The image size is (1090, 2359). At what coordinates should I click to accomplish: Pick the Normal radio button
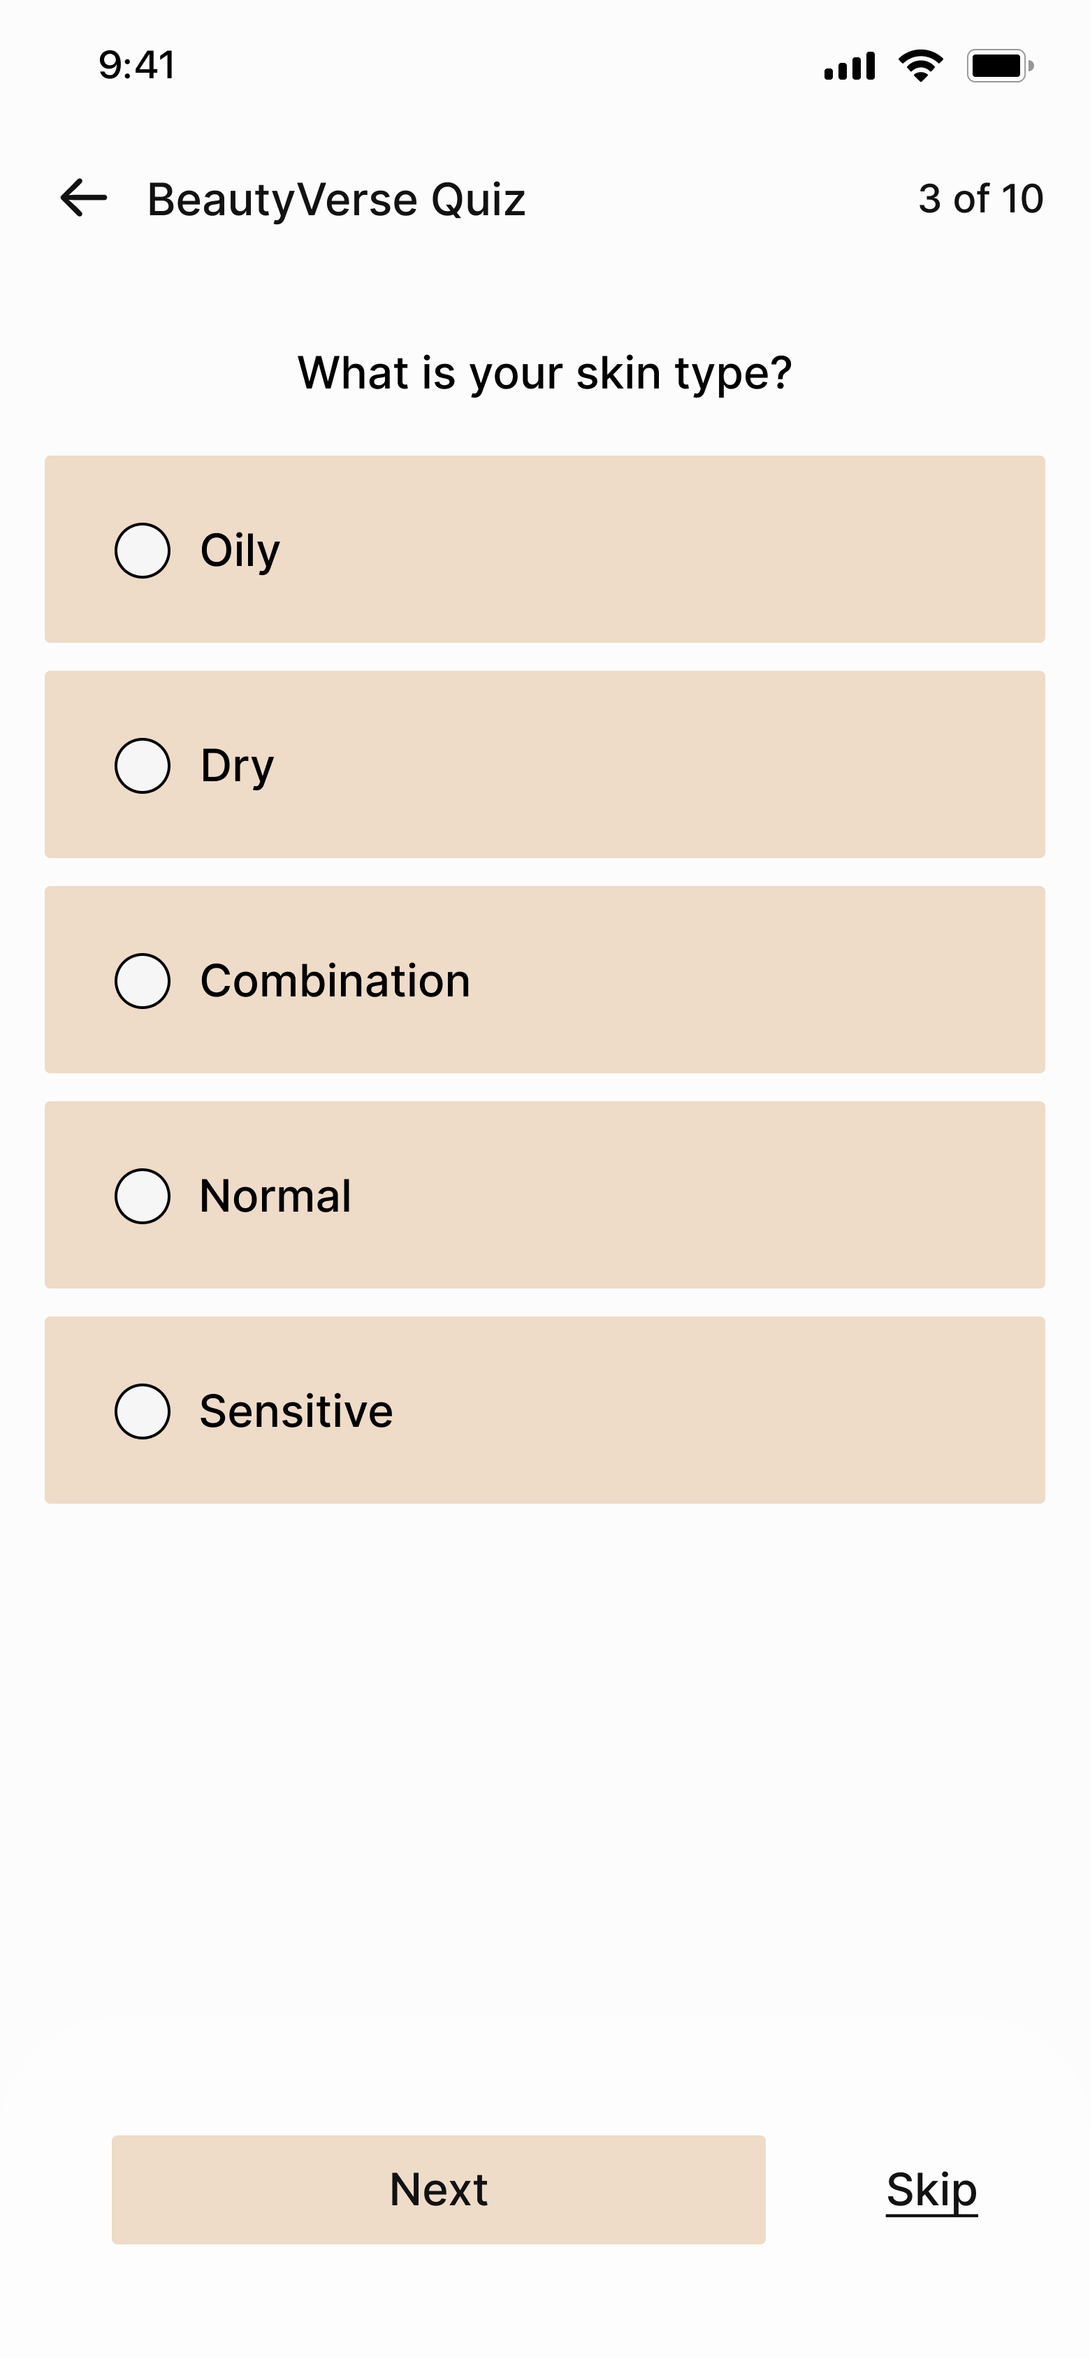[142, 1196]
